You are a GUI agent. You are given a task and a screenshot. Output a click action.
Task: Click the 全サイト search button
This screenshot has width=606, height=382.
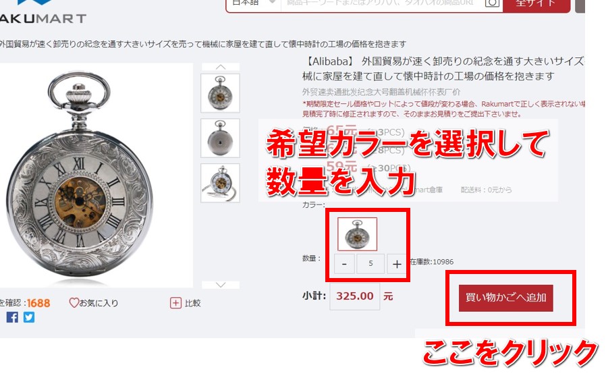coord(536,4)
